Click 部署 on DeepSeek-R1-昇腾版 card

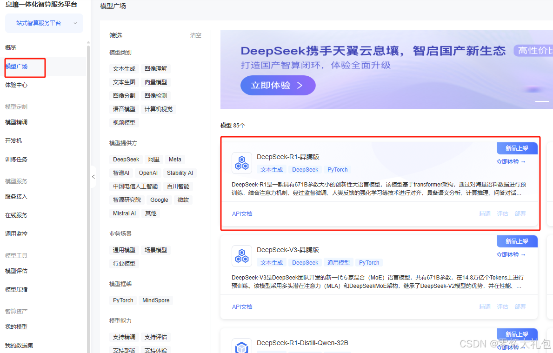pyautogui.click(x=520, y=213)
